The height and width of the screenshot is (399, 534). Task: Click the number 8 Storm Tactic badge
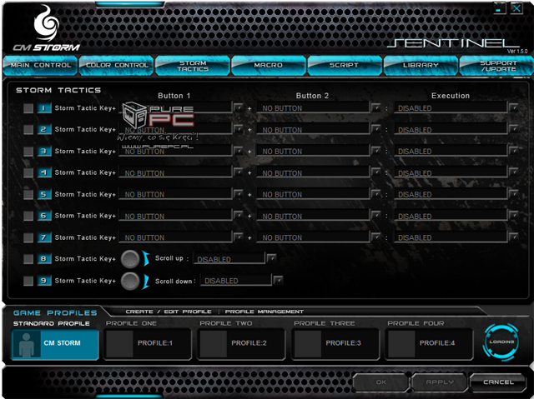pos(44,258)
